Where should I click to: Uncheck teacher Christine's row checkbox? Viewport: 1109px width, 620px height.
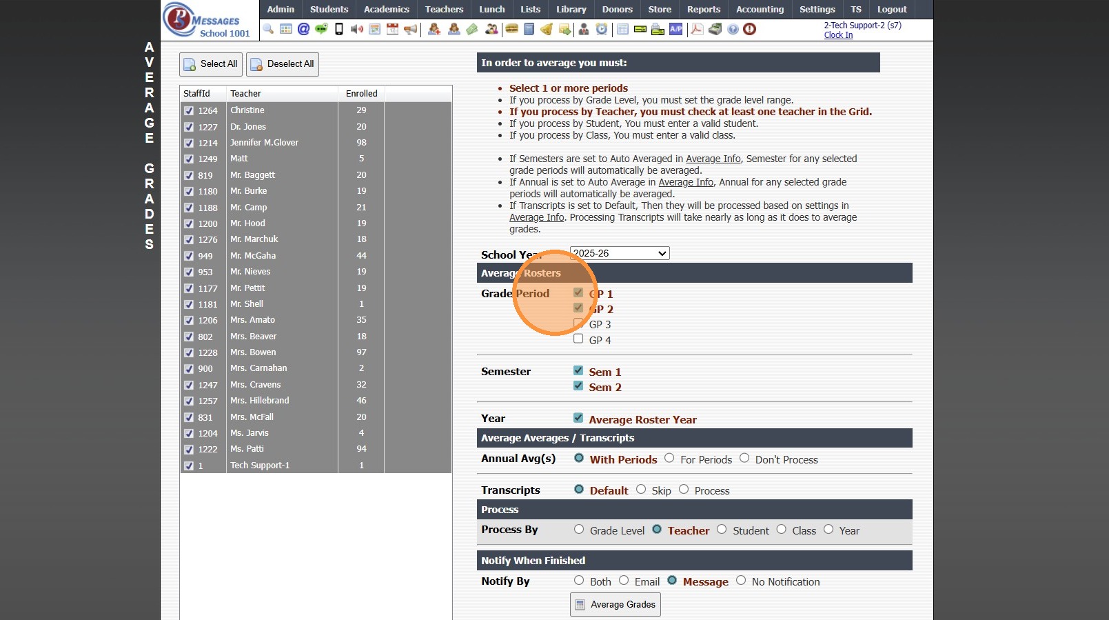point(189,110)
